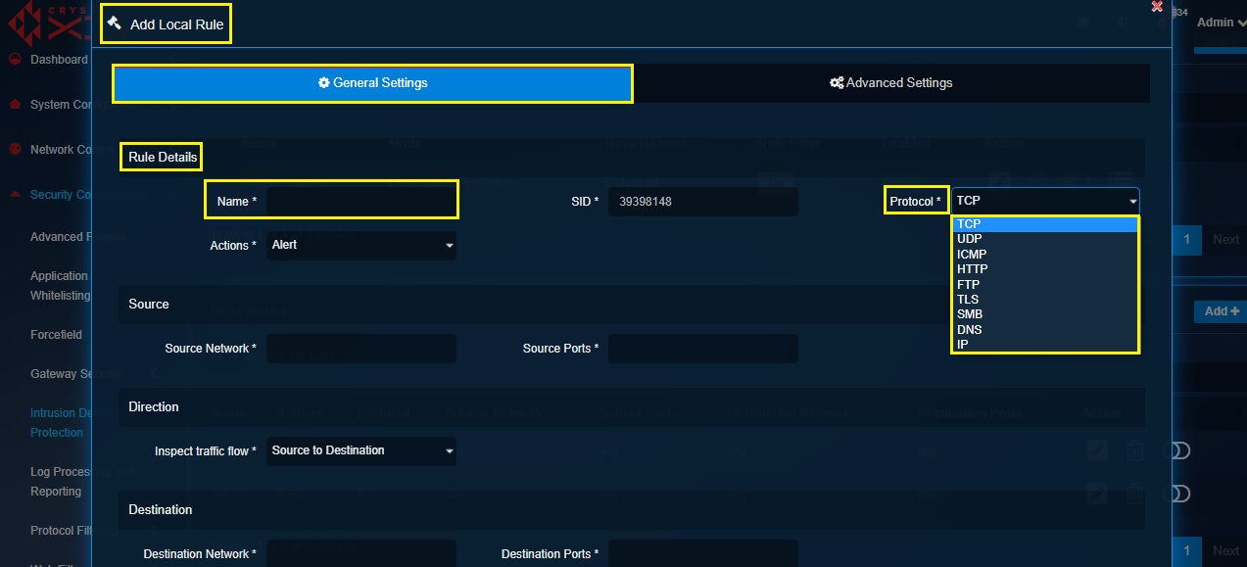Click edit icon in lower rule row
Screen dimensions: 1247x567
coord(1097,493)
